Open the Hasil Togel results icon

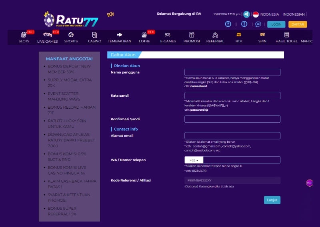[286, 35]
